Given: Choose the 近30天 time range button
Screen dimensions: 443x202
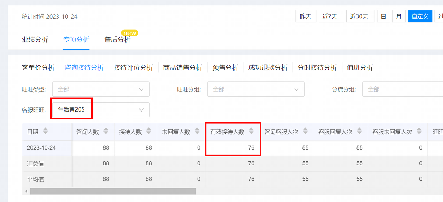Looking at the screenshot, I should tap(360, 16).
